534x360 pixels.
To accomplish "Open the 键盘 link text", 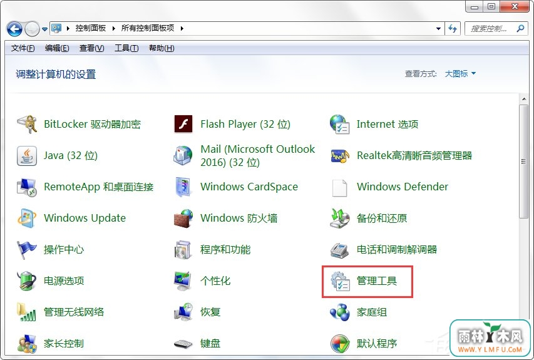I will [x=210, y=343].
